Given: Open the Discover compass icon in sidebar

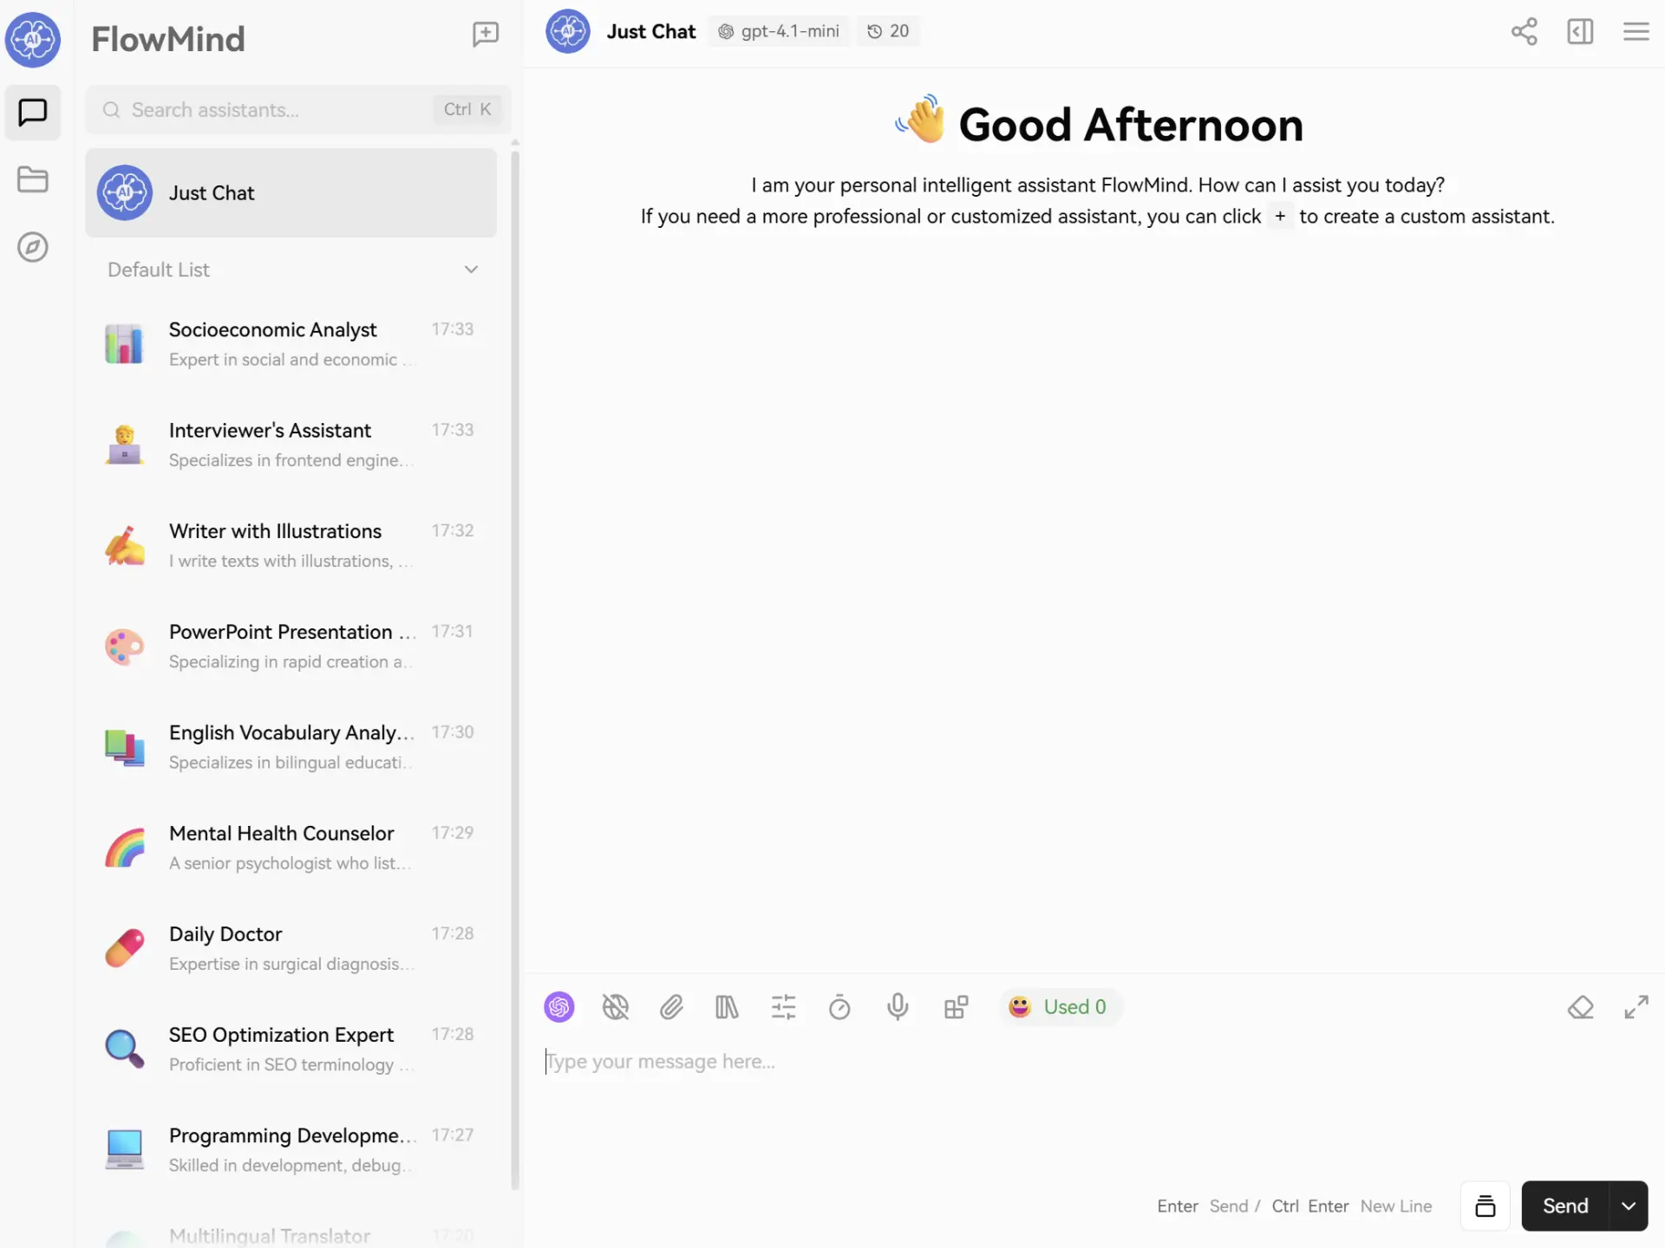Looking at the screenshot, I should click(x=32, y=247).
